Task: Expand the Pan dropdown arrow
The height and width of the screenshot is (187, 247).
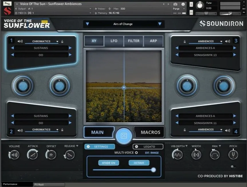Action: (220, 146)
